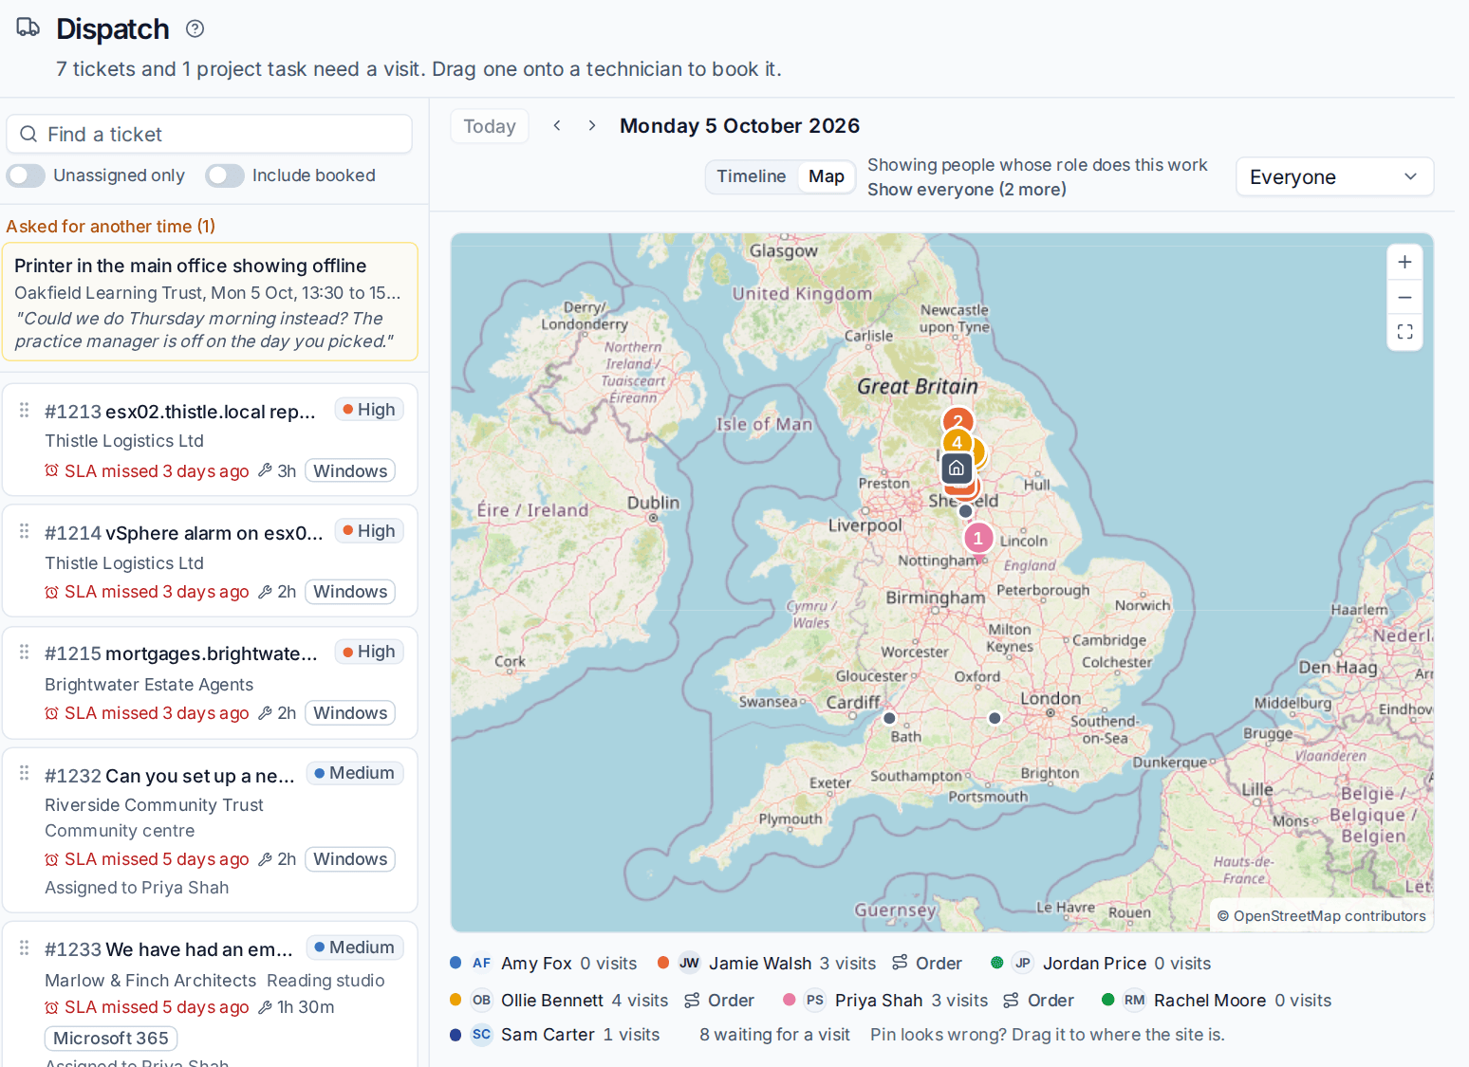
Task: Open the Everyone filter dropdown
Action: 1334,177
